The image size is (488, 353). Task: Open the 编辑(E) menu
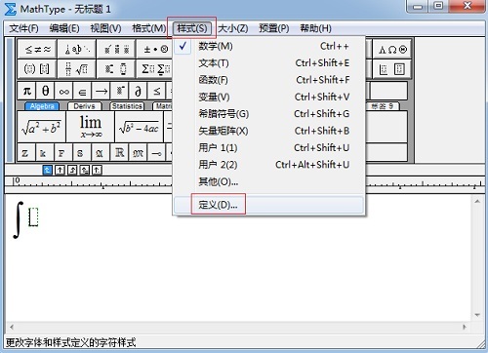point(64,28)
